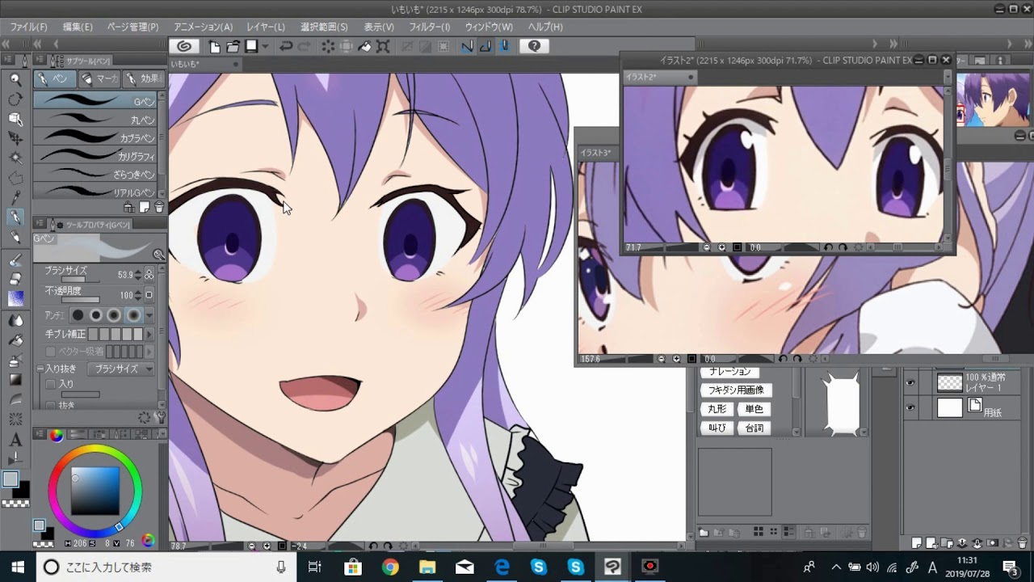Select main drawing color swatch in toolbox
This screenshot has width=1034, height=582.
(11, 479)
